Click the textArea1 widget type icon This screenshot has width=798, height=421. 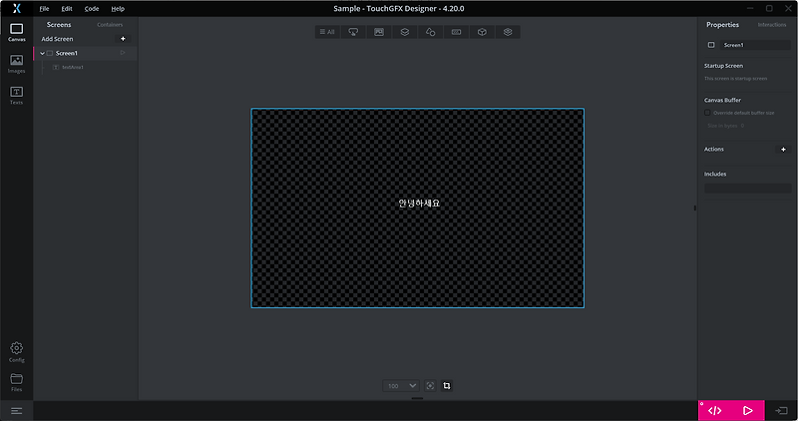click(56, 67)
